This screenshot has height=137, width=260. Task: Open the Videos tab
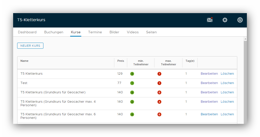133,32
